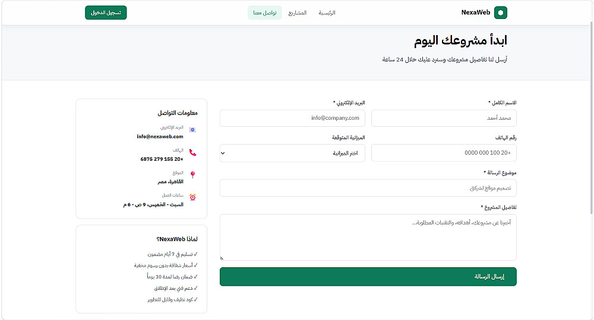Click the textarea resize handle icon
594x320 pixels.
(x=222, y=258)
